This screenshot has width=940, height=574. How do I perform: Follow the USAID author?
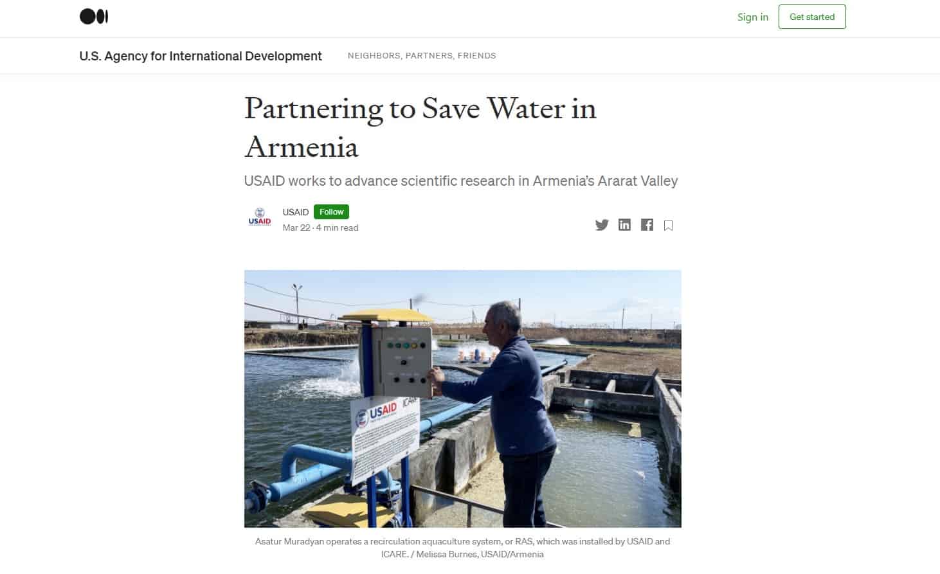[x=331, y=211]
